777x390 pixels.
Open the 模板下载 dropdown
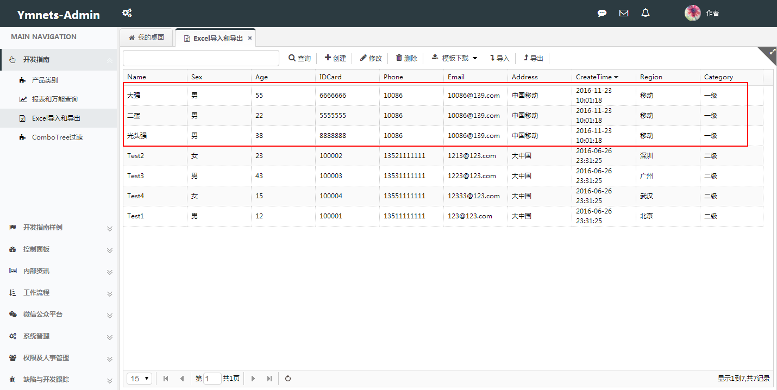click(455, 58)
